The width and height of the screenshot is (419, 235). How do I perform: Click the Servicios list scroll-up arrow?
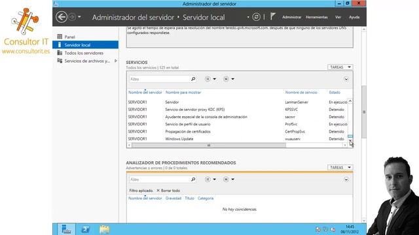tap(350, 101)
